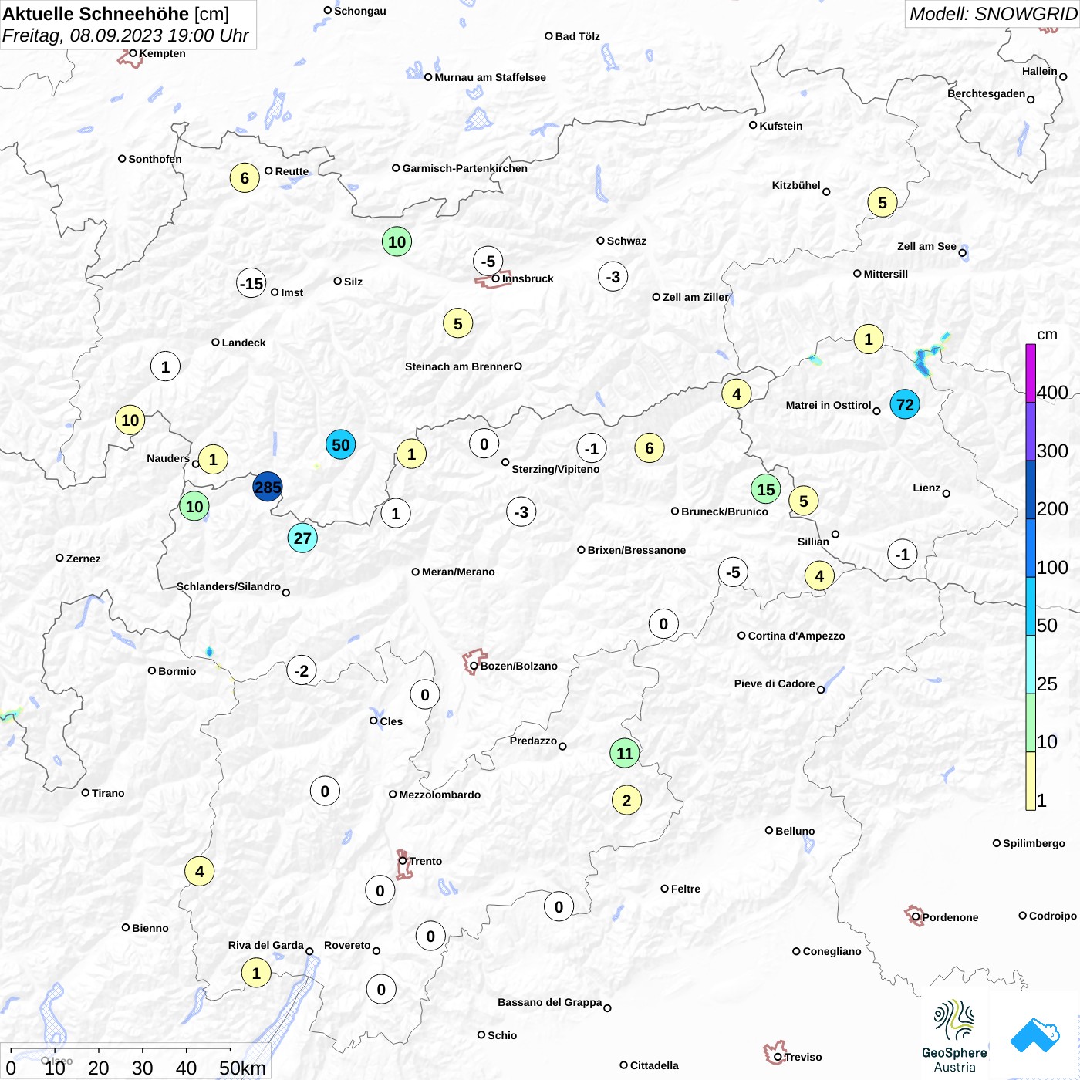The image size is (1080, 1080).
Task: Select the cyan 50 snow depth marker
Action: coord(340,444)
